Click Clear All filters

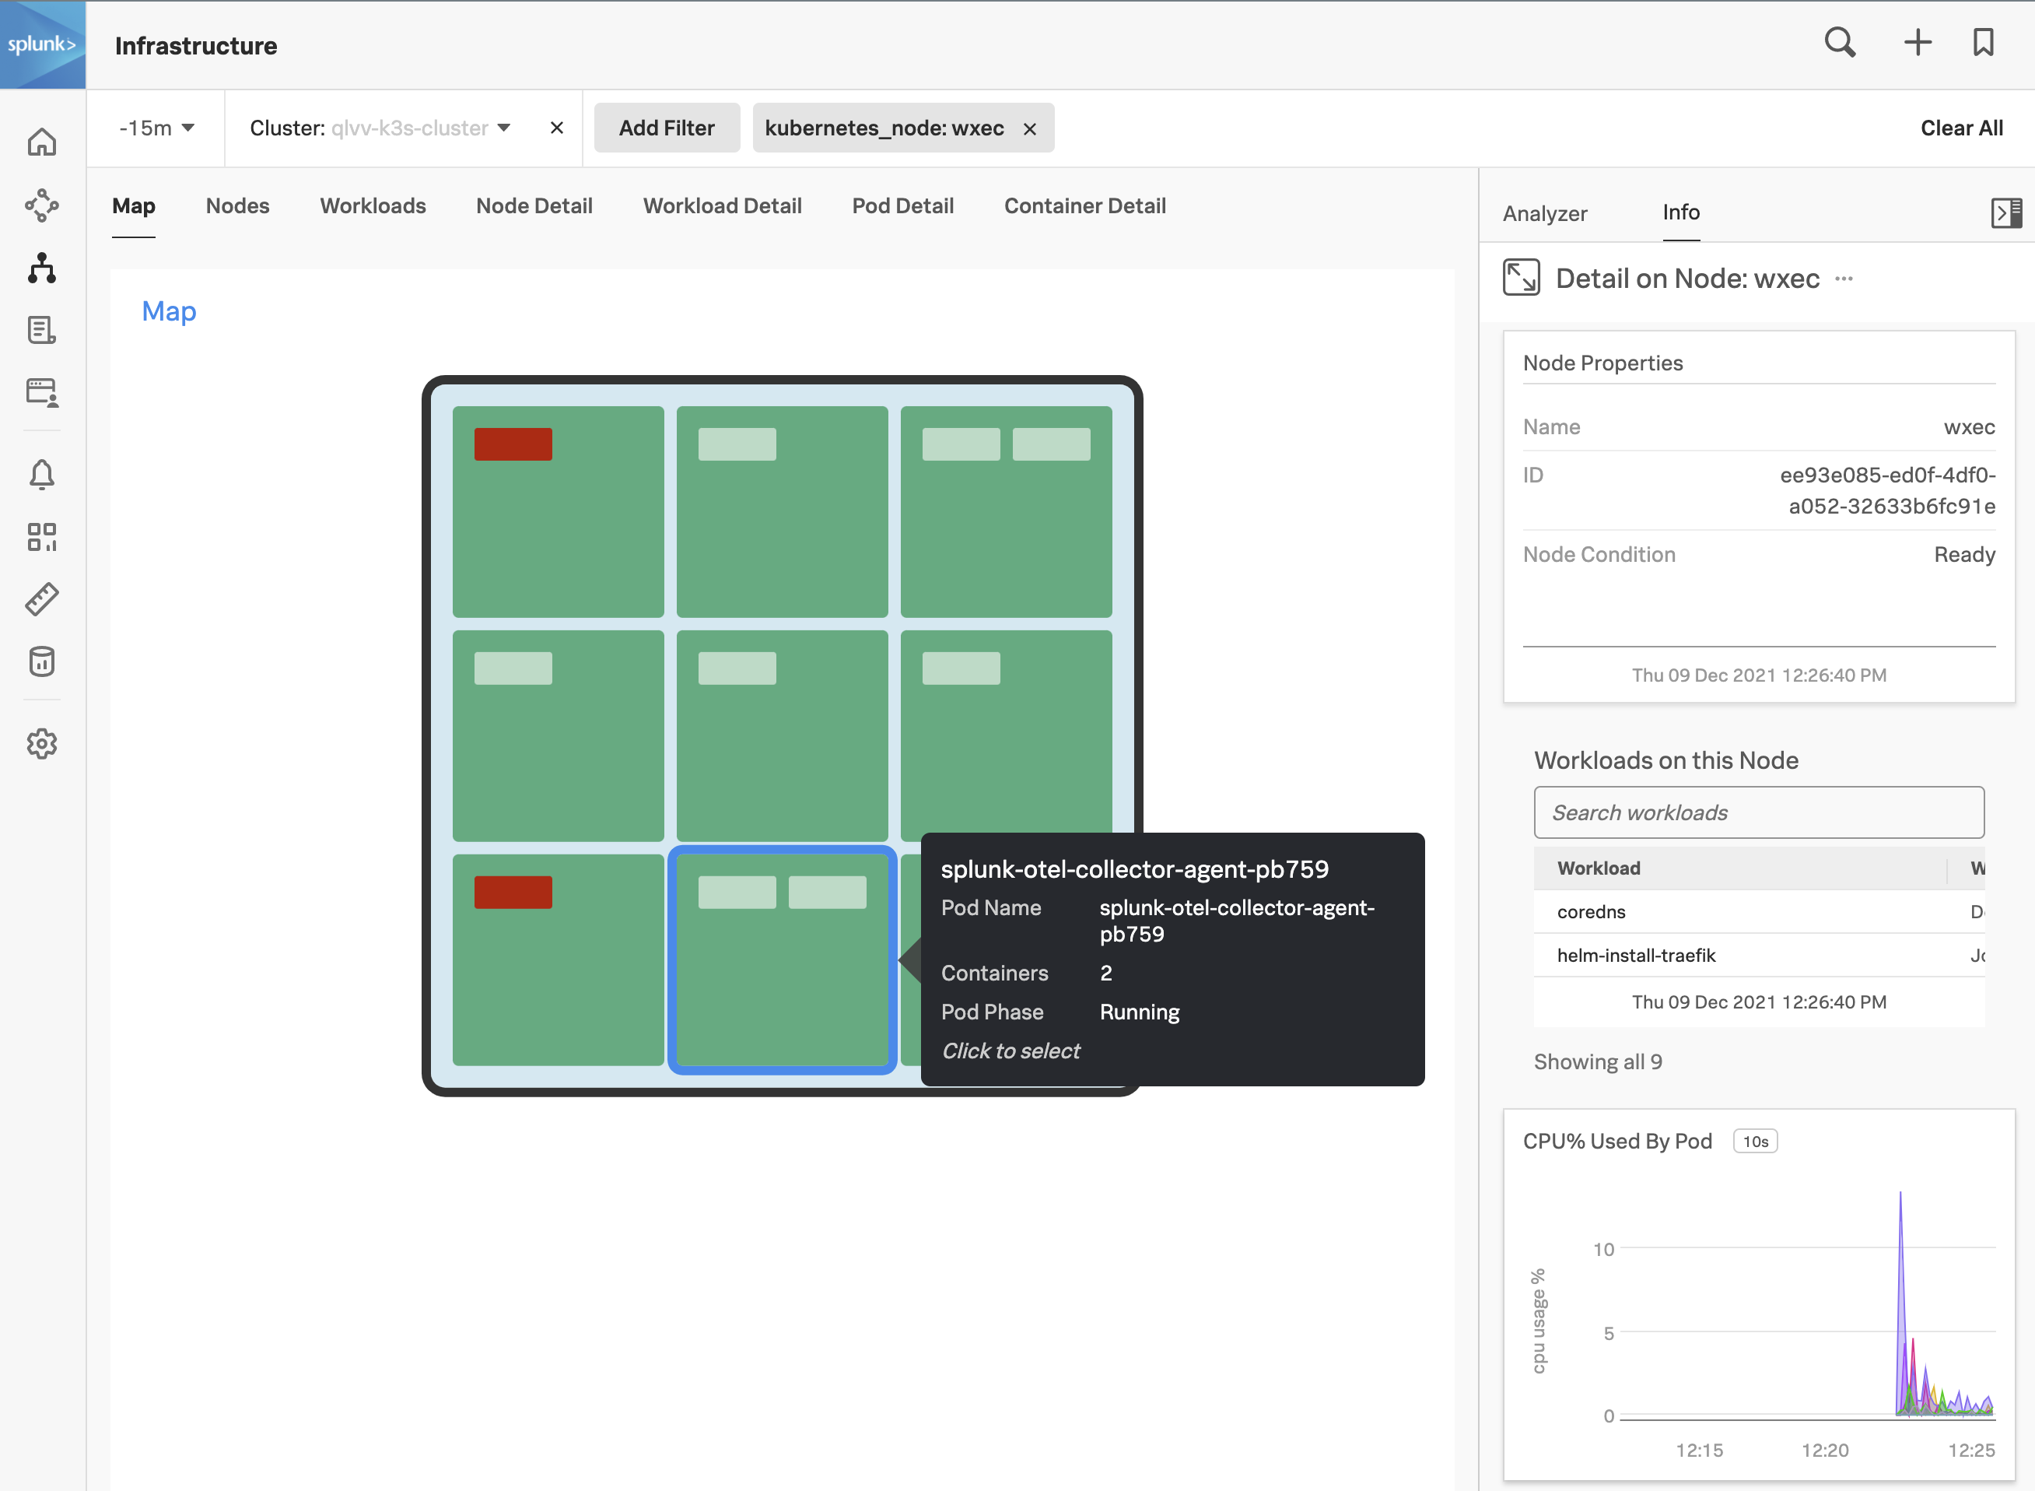tap(1961, 128)
